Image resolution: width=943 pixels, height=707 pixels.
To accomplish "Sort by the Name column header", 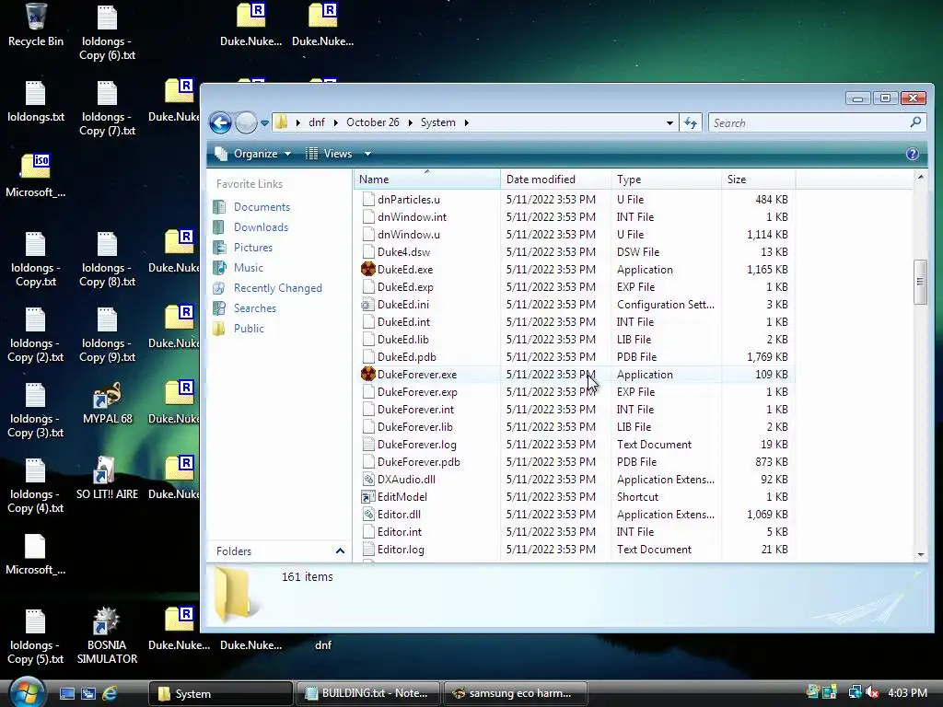I will (x=427, y=180).
